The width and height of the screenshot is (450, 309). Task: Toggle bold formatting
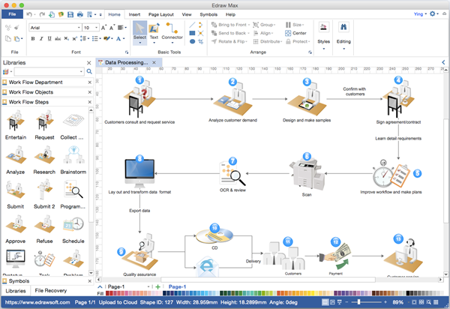33,39
